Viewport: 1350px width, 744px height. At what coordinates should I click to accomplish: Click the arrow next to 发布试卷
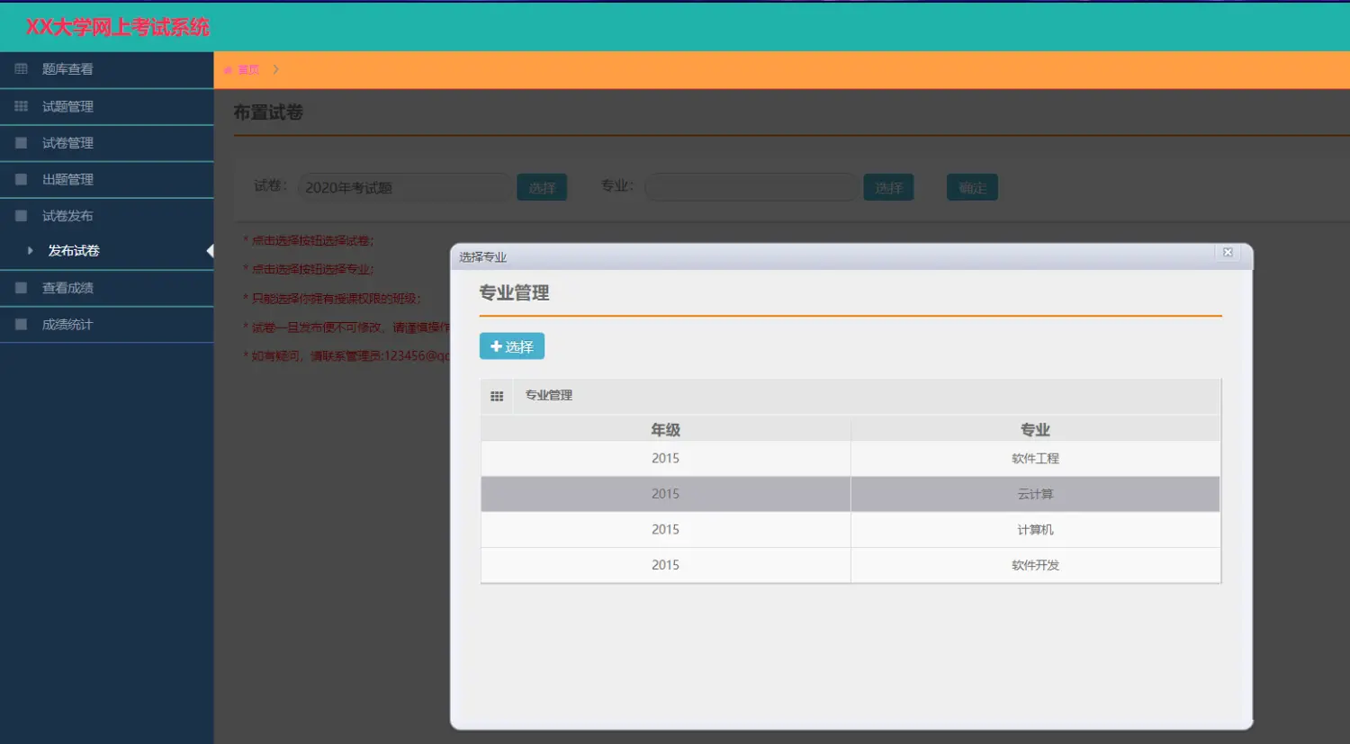click(x=31, y=251)
